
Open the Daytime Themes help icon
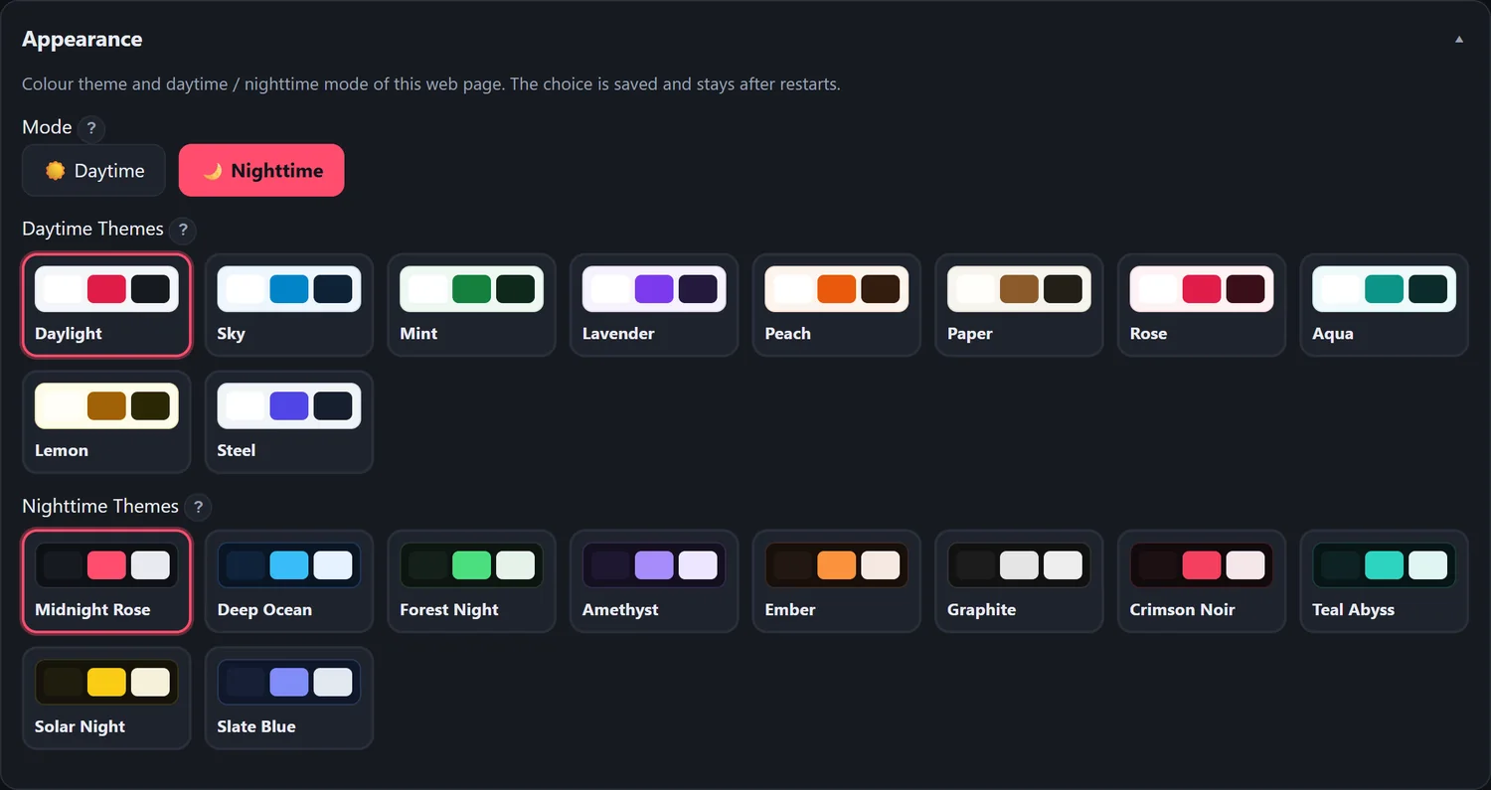click(183, 230)
